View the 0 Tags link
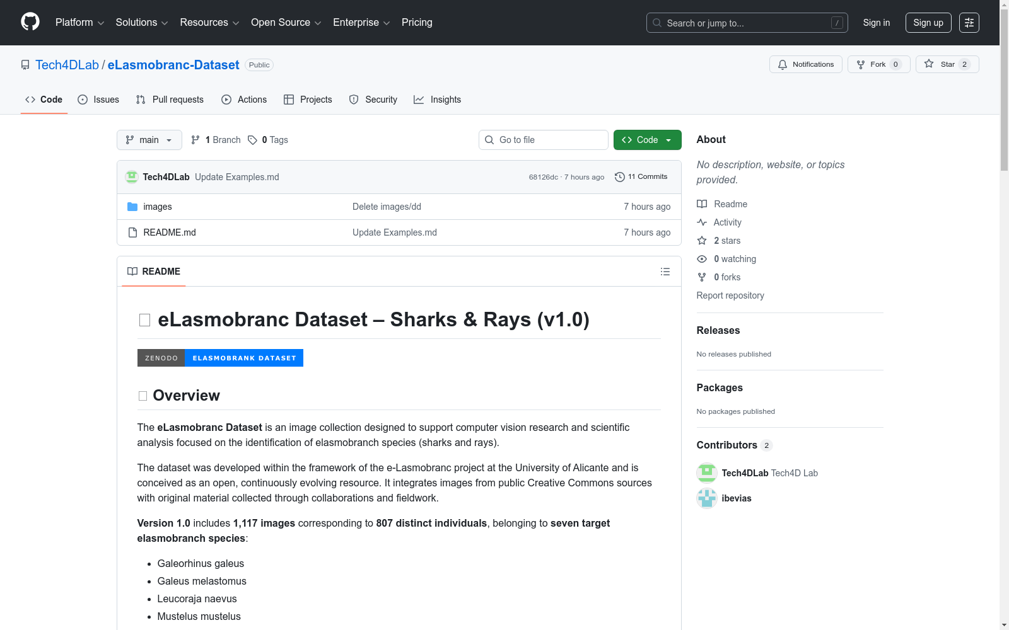 (x=268, y=140)
